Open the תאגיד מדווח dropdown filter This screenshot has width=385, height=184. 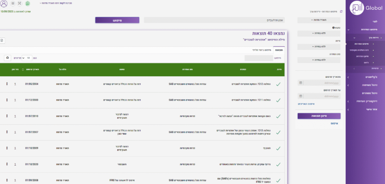319,20
